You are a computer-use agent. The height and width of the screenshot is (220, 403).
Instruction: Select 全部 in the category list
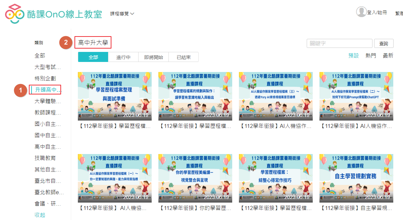coord(40,56)
